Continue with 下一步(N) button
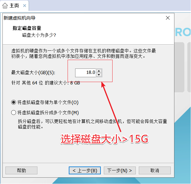191x184 pixels. pos(120,170)
